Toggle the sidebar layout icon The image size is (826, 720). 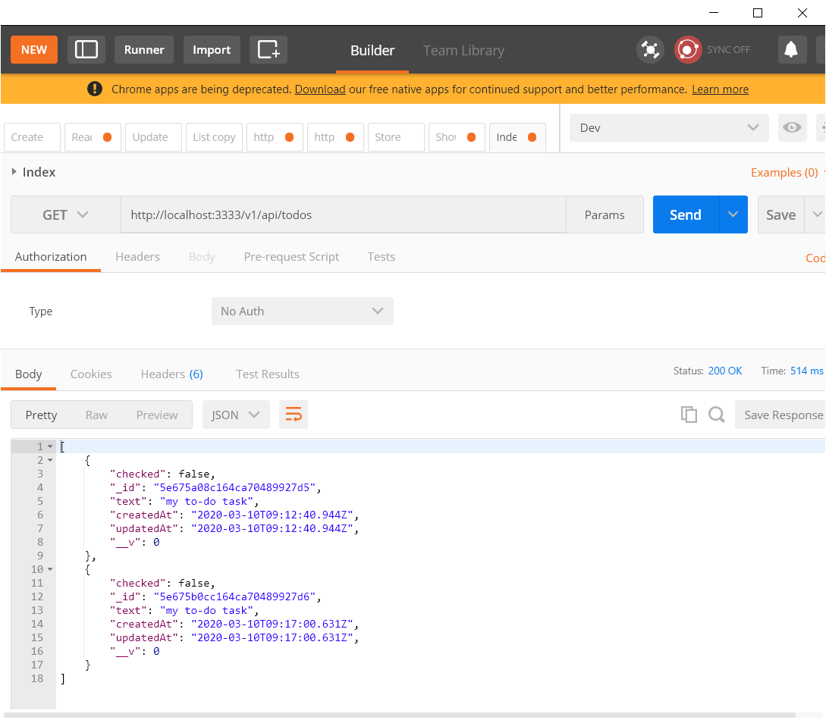coord(86,49)
